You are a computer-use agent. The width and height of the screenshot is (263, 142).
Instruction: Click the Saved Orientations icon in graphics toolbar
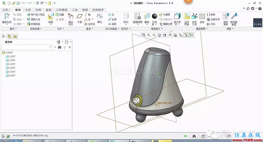[170, 35]
